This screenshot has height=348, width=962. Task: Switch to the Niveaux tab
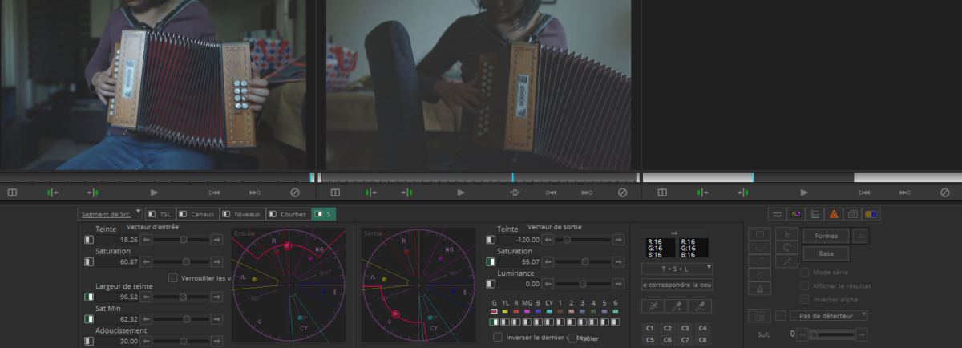pyautogui.click(x=242, y=214)
